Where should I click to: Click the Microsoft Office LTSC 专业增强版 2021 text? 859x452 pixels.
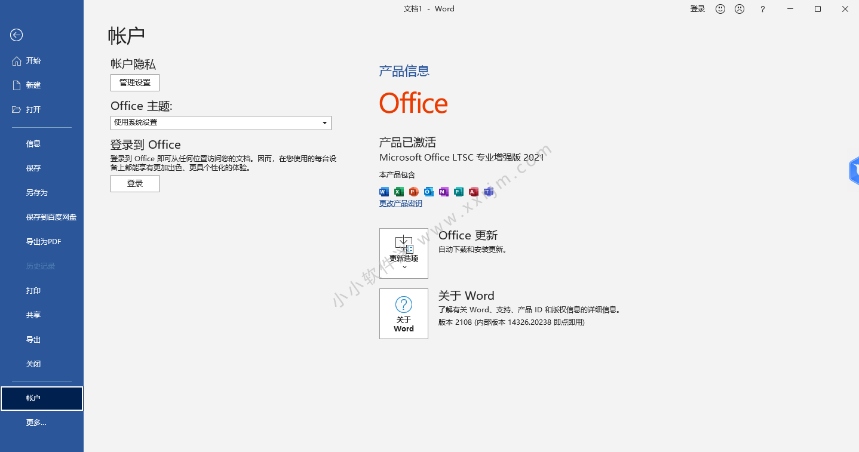click(x=462, y=158)
